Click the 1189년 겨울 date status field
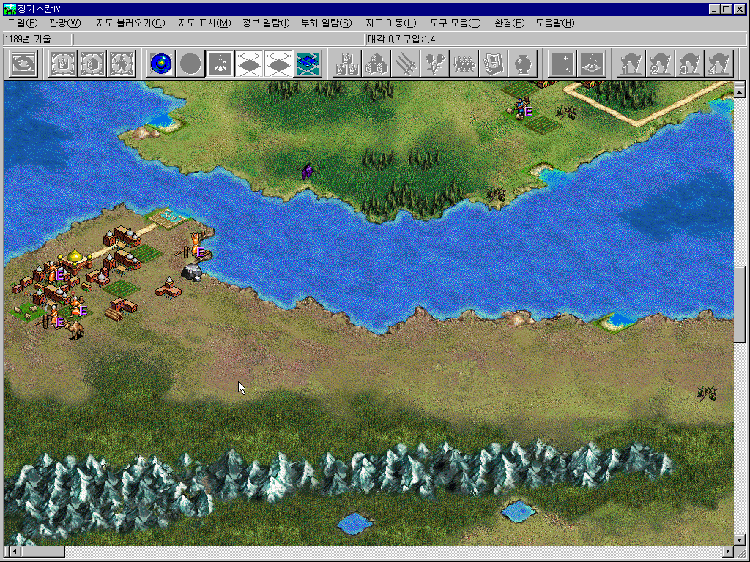The height and width of the screenshot is (562, 750). [x=37, y=40]
